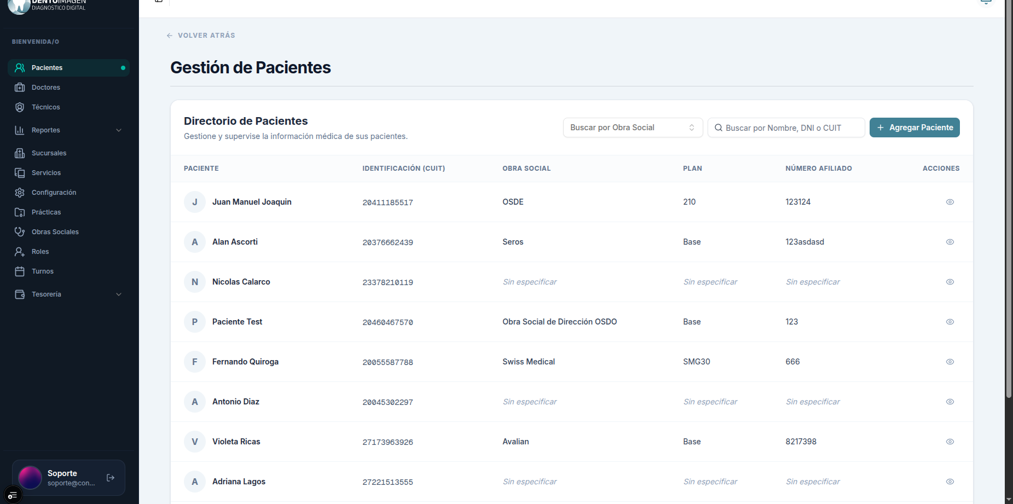Click affiliate number 8217398
This screenshot has width=1013, height=504.
click(801, 442)
